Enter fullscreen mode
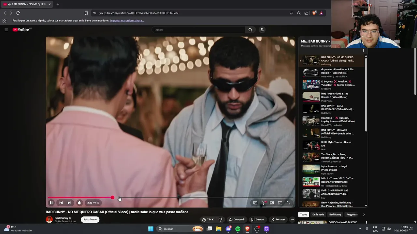This screenshot has width=417, height=234. [x=288, y=203]
